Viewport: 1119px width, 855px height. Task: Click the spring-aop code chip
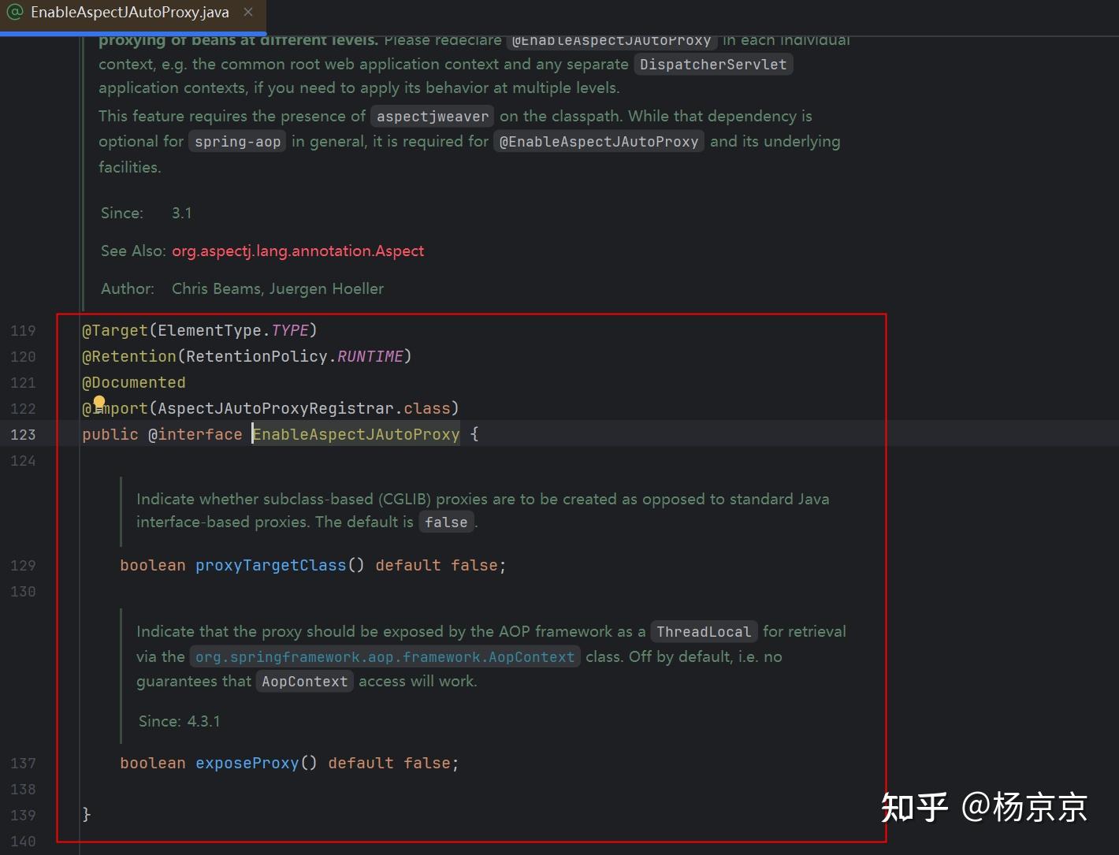click(236, 141)
